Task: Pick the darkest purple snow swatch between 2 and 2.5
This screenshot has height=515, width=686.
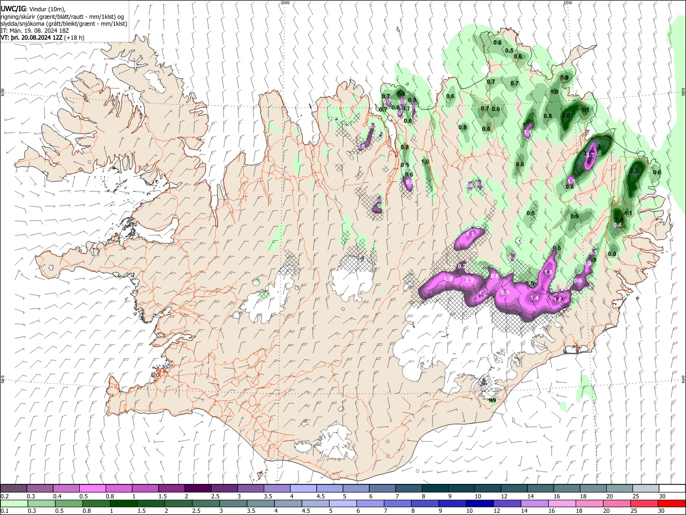Action: 198,489
